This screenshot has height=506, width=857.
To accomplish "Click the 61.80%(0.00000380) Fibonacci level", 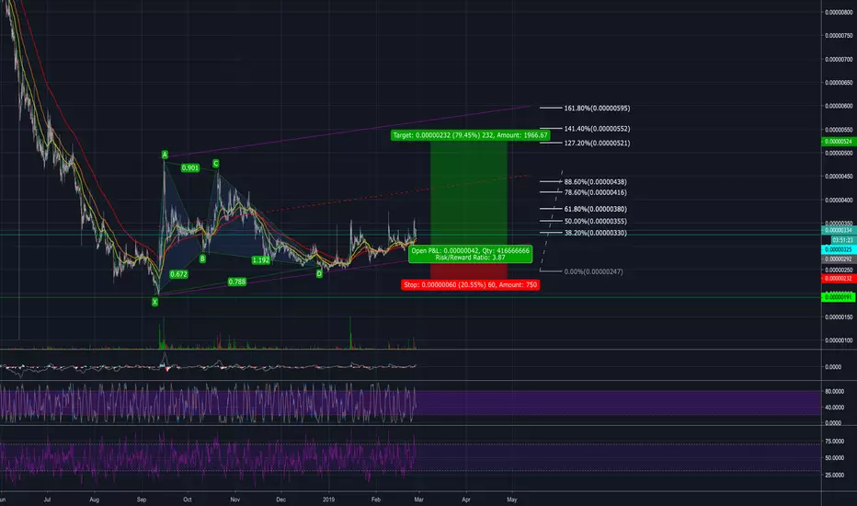I will 595,209.
